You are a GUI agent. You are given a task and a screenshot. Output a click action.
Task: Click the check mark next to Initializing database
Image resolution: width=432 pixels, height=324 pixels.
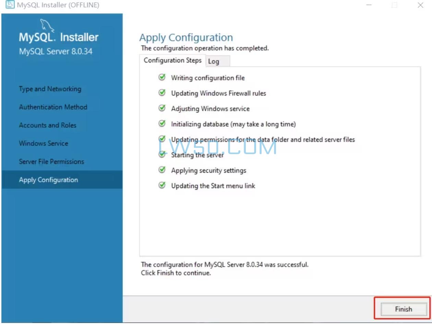161,124
